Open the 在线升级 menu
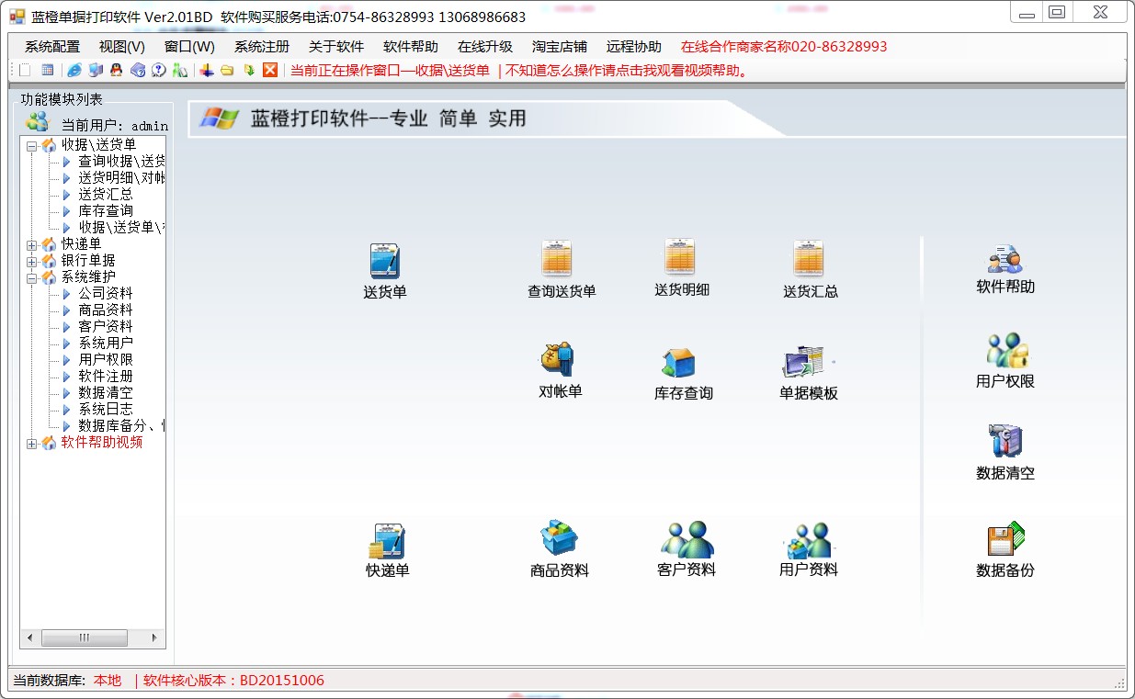Image resolution: width=1135 pixels, height=699 pixels. (485, 46)
